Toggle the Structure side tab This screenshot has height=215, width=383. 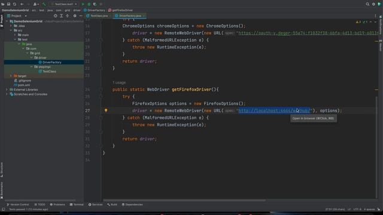[x=2, y=170]
